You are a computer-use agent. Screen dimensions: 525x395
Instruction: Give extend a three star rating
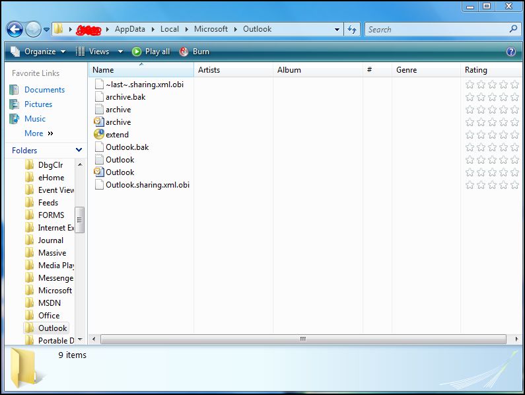492,135
